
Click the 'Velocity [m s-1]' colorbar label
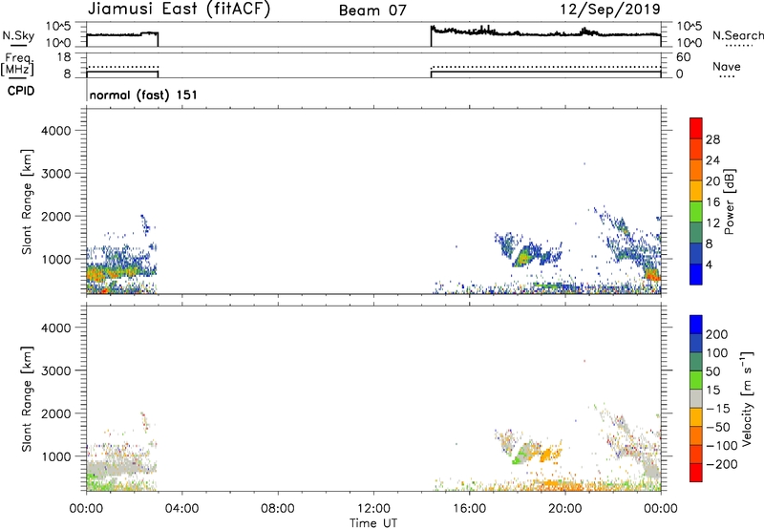click(x=746, y=398)
